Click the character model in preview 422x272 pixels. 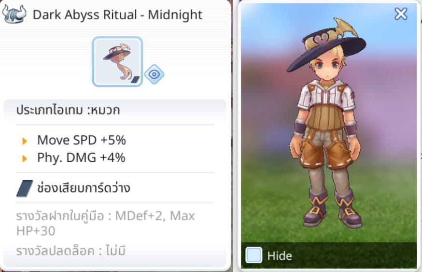pyautogui.click(x=326, y=123)
